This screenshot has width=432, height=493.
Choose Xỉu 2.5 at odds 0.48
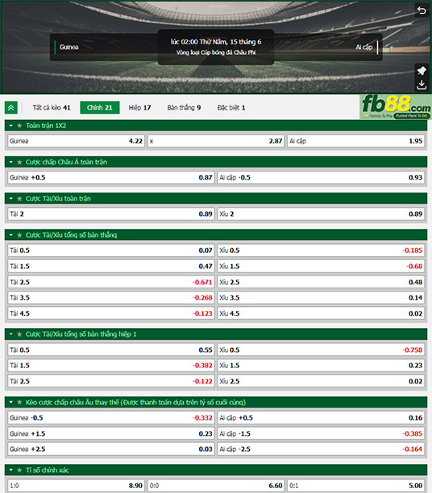(321, 282)
